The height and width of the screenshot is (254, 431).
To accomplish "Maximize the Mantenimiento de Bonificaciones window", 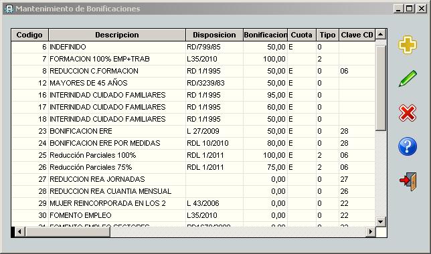I will (x=410, y=9).
